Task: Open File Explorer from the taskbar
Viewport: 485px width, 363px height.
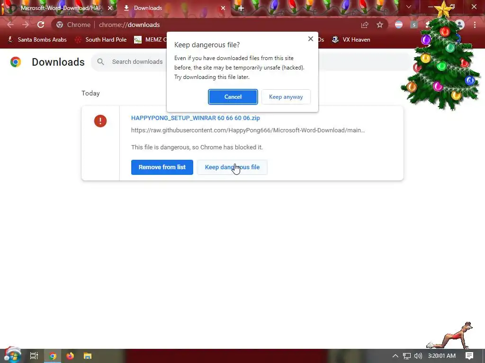Action: tap(88, 356)
